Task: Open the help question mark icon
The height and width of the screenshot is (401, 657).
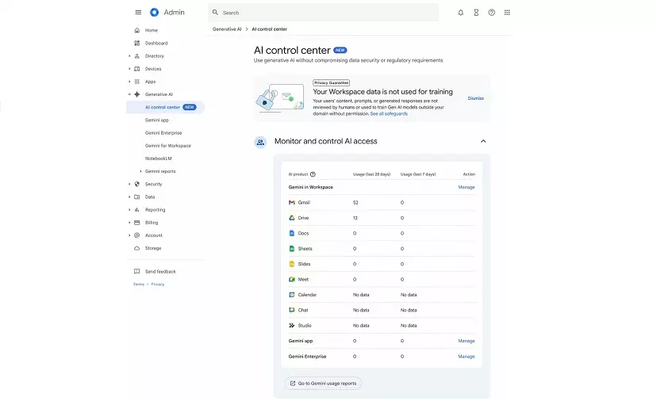Action: [x=491, y=13]
